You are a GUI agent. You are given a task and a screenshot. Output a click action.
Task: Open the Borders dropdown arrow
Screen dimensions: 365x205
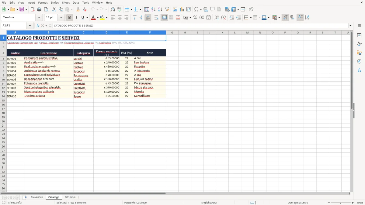pyautogui.click(x=251, y=18)
